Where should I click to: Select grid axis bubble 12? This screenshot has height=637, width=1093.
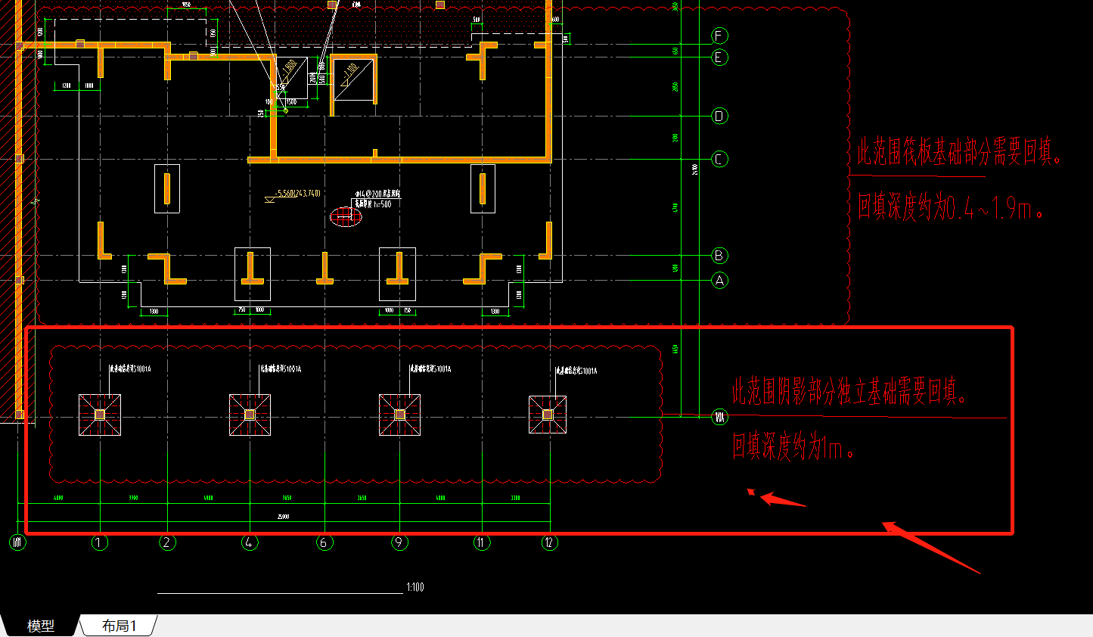coord(549,542)
